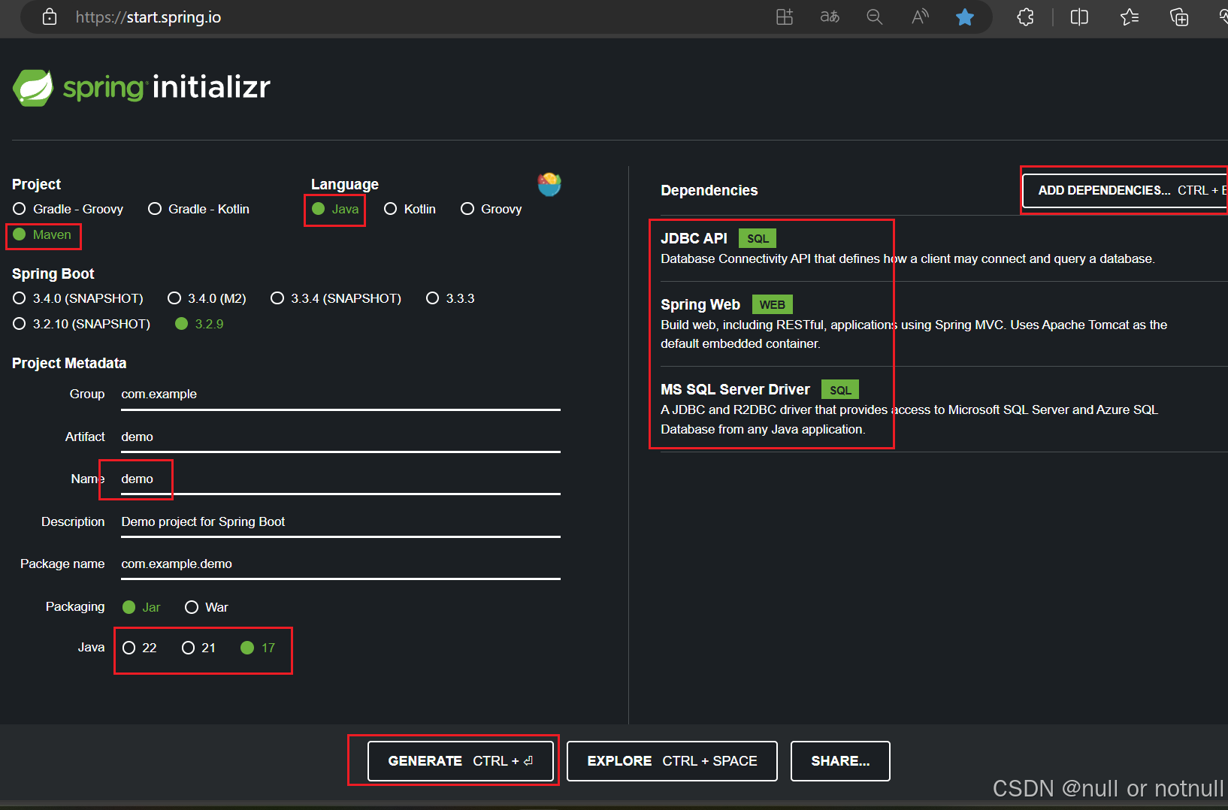The image size is (1228, 810).
Task: Click the Group input field
Action: click(x=340, y=394)
